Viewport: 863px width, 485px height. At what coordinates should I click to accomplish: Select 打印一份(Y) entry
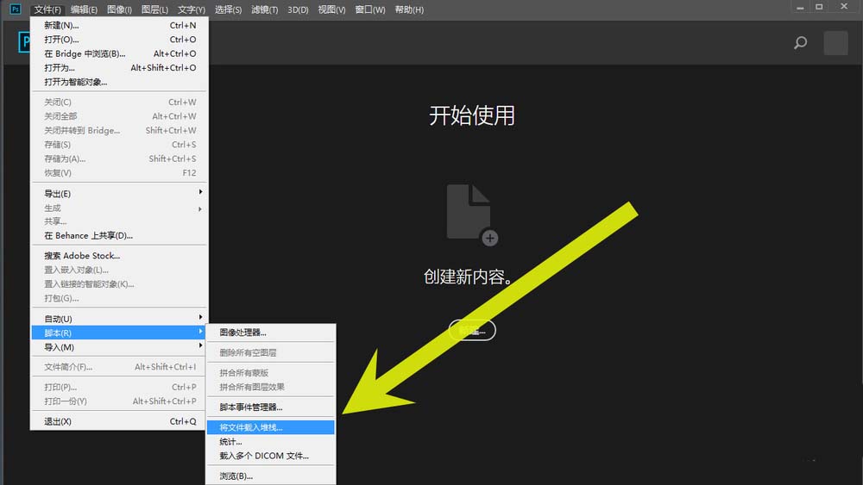[119, 401]
